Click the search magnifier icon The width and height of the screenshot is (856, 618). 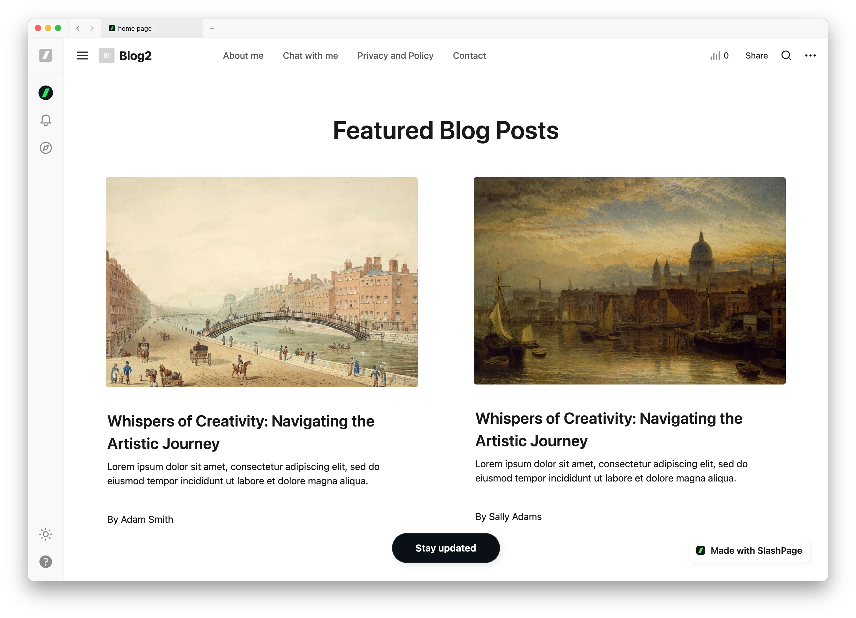786,55
